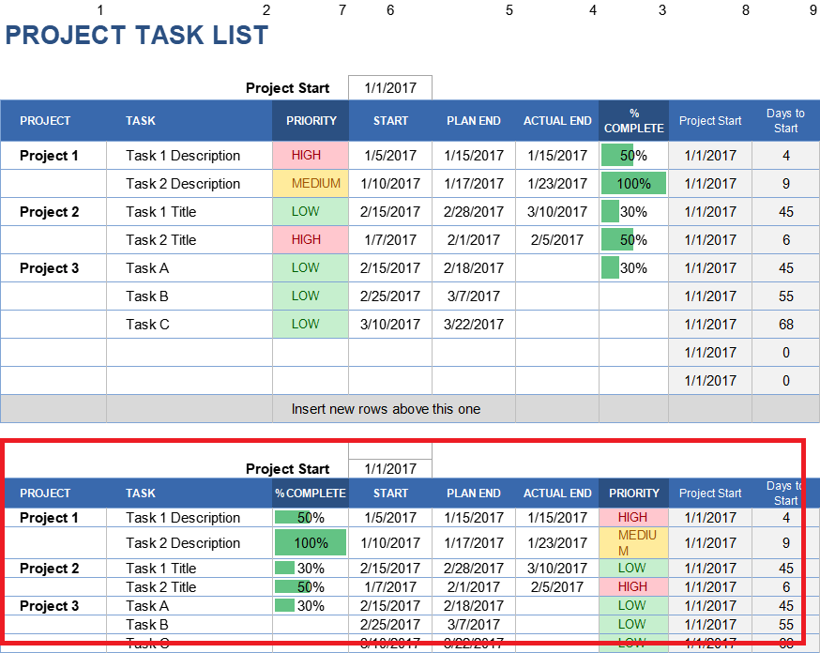Click the 1/23/2017 actual end date in the upper table
820x653 pixels.
click(x=557, y=184)
